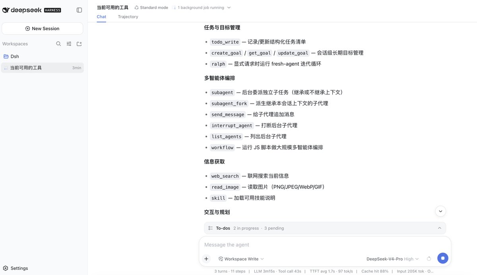Click the get_goal code label
Viewport: 477px width, 275px height.
coord(260,53)
